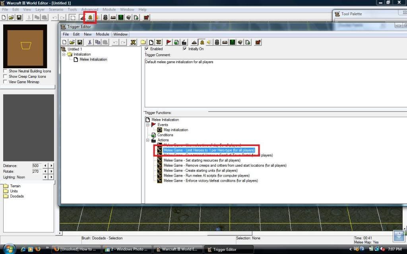Add a new trigger via toolbar icon
This screenshot has width=407, height=254.
point(151,42)
